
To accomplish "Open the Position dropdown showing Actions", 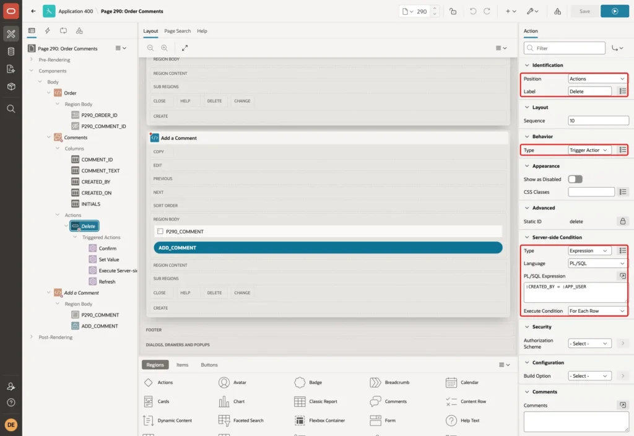I will pyautogui.click(x=597, y=79).
